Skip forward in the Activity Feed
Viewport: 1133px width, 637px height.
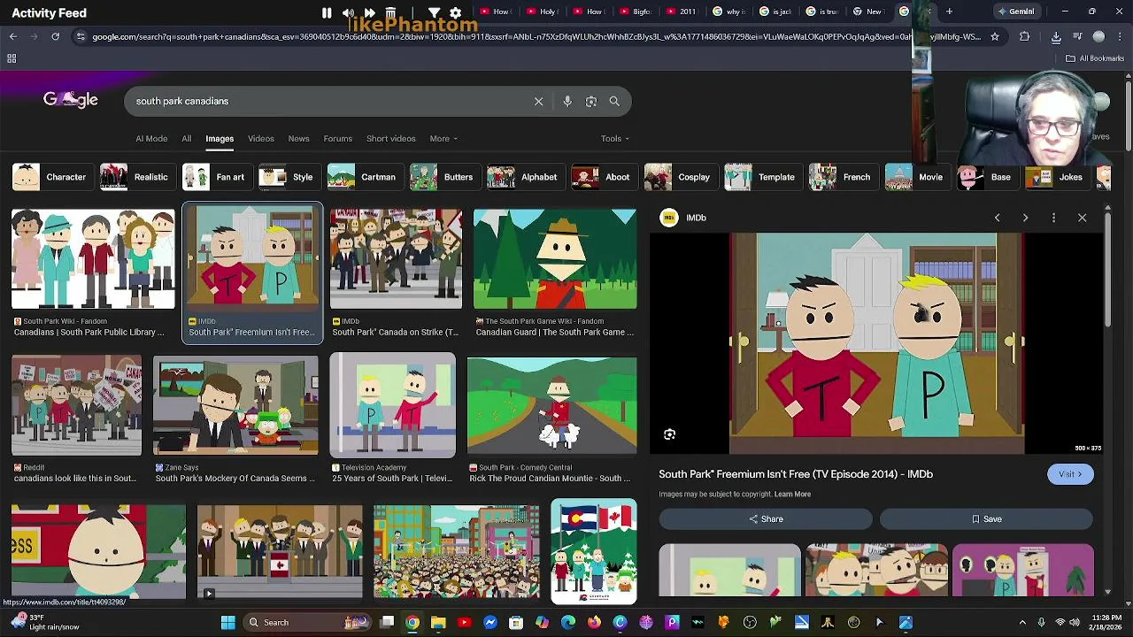coord(369,13)
